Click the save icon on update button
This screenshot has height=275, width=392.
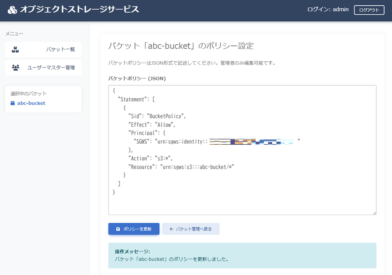click(x=118, y=229)
